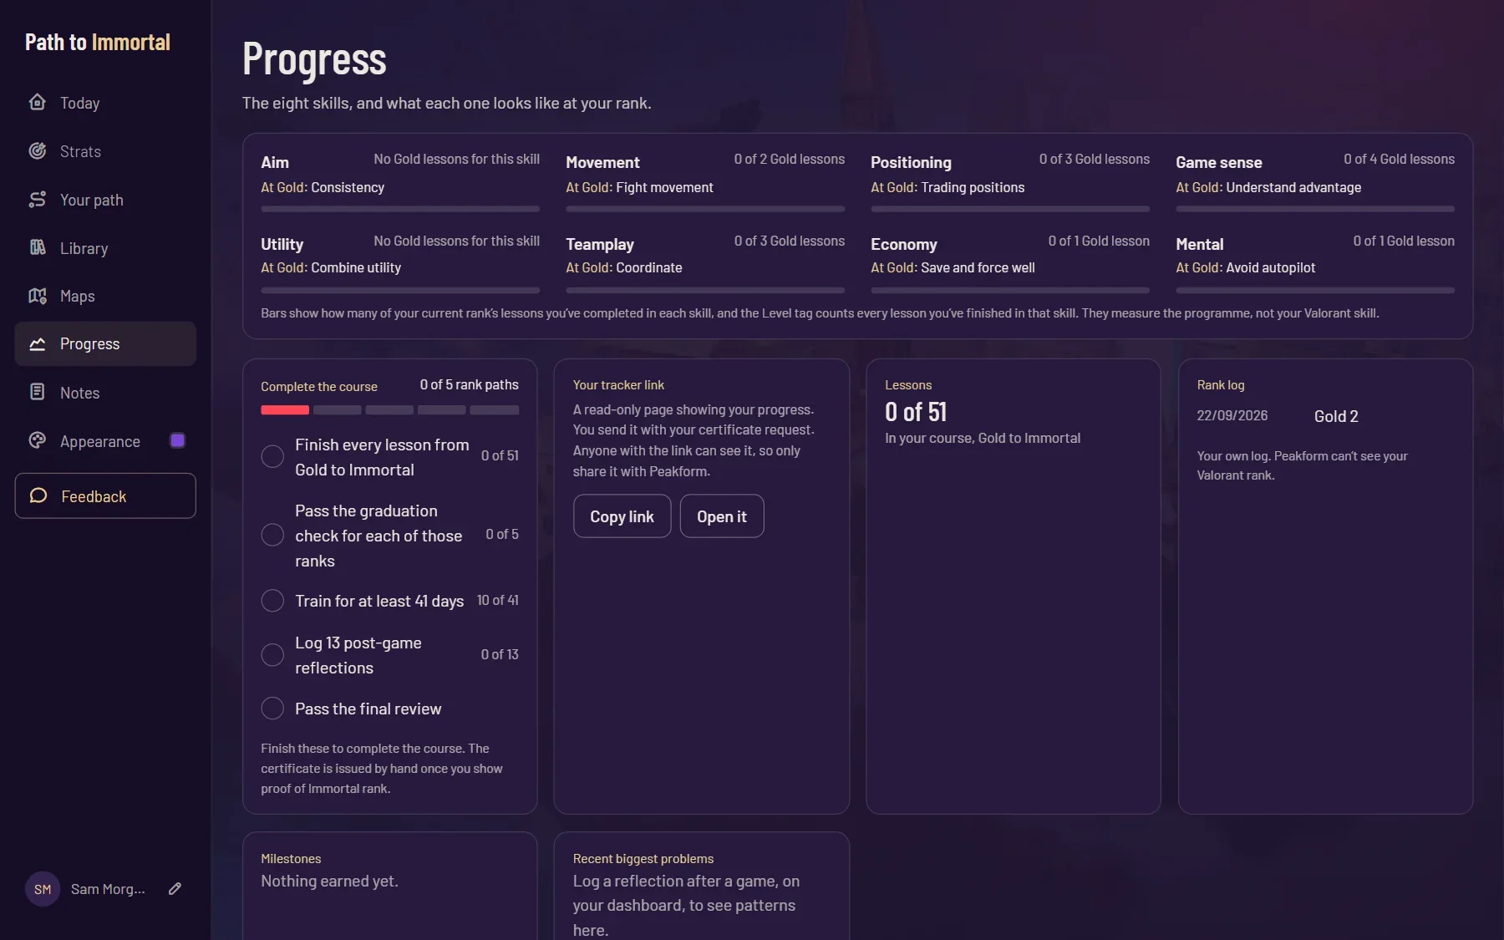This screenshot has height=940, width=1504.
Task: Toggle circle for Finish every lesson
Action: click(x=272, y=456)
